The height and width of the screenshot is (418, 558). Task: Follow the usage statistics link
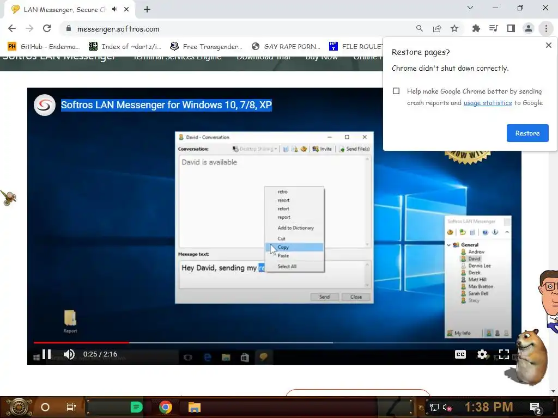(x=488, y=103)
